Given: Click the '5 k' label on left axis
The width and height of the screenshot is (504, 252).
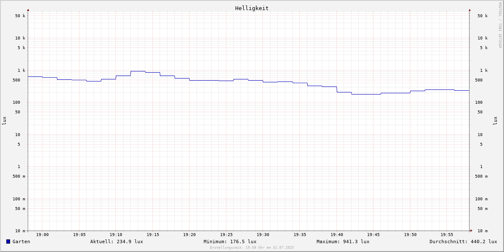Looking at the screenshot, I should 21,48.
